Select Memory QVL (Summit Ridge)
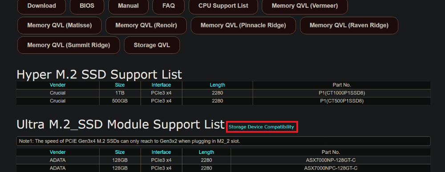The height and width of the screenshot is (172, 445). tap(69, 45)
